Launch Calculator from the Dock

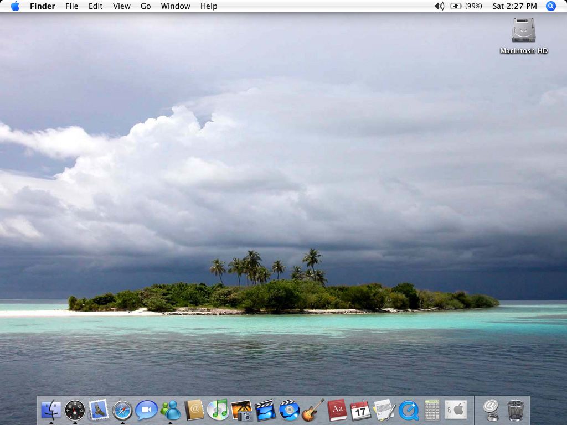(x=432, y=410)
